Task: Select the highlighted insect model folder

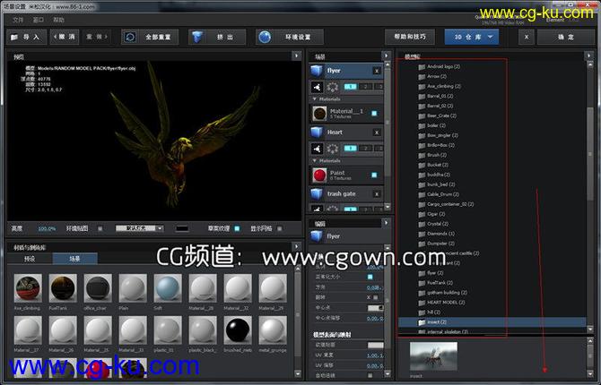Action: tap(492, 322)
